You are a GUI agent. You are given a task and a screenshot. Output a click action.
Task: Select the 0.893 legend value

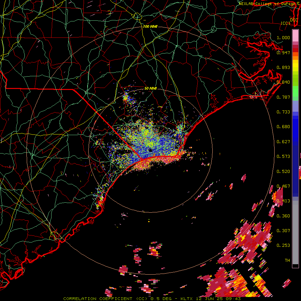pyautogui.click(x=283, y=67)
